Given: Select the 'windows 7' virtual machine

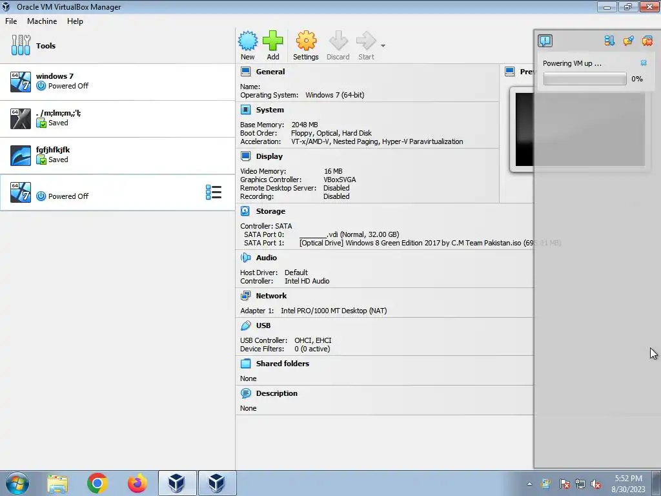Looking at the screenshot, I should (117, 82).
